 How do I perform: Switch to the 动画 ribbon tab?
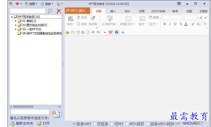(142, 11)
